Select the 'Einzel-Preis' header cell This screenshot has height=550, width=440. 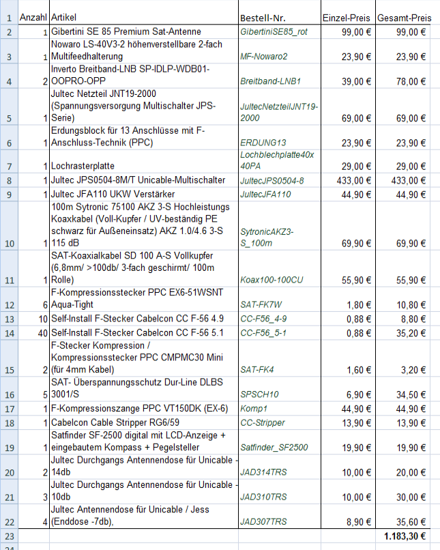pos(347,16)
